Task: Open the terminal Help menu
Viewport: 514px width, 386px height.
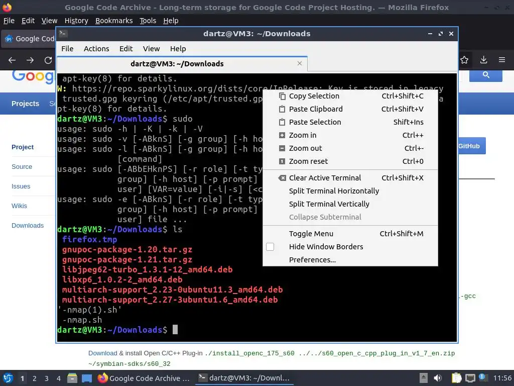Action: pos(178,49)
